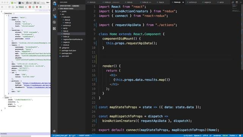This screenshot has width=243, height=137.
Task: Collapse the name object in JSON viewer
Action: [10, 20]
